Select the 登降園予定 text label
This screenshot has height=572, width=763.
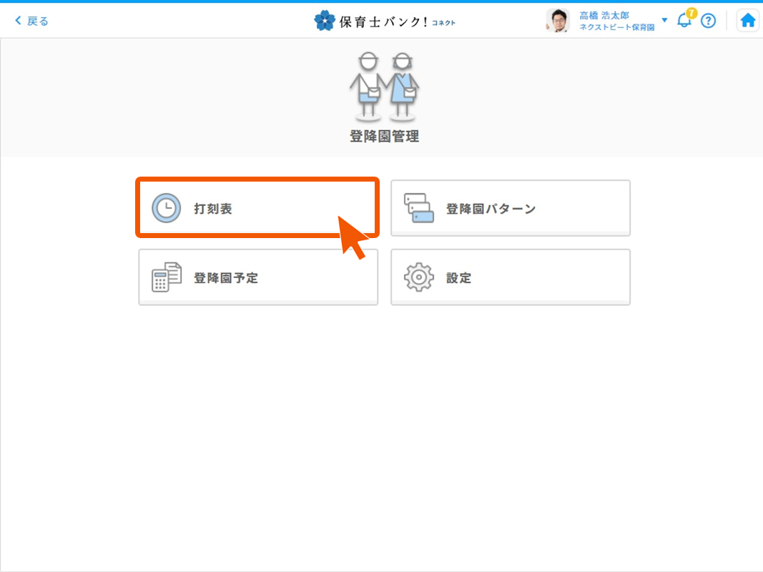pyautogui.click(x=226, y=278)
